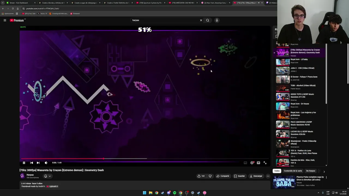Download video via the Descargar button
Screen dimensions: 349x196
(x=256, y=176)
